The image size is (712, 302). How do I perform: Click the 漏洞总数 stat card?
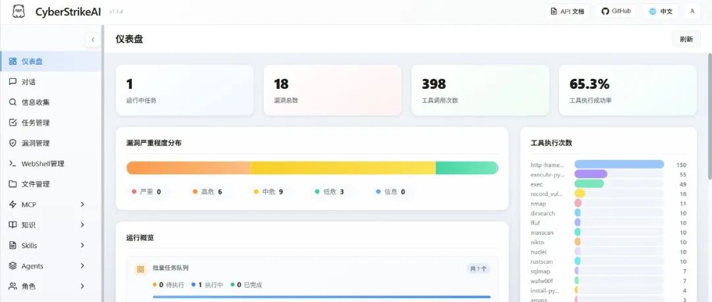332,90
